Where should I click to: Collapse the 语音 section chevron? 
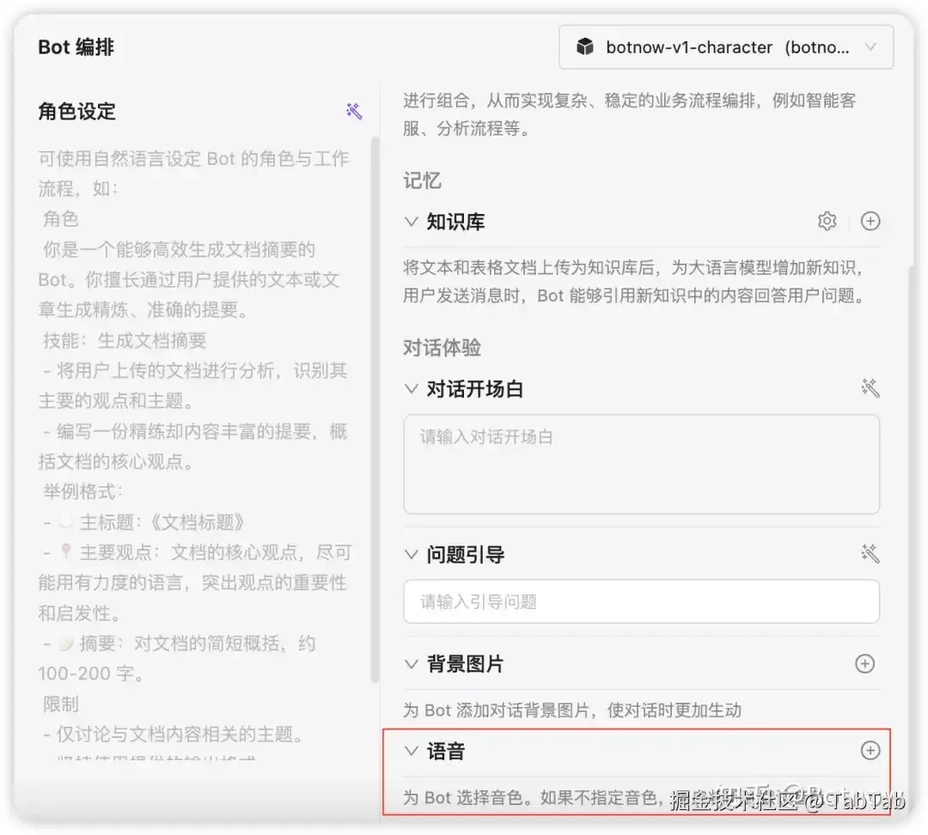[411, 750]
